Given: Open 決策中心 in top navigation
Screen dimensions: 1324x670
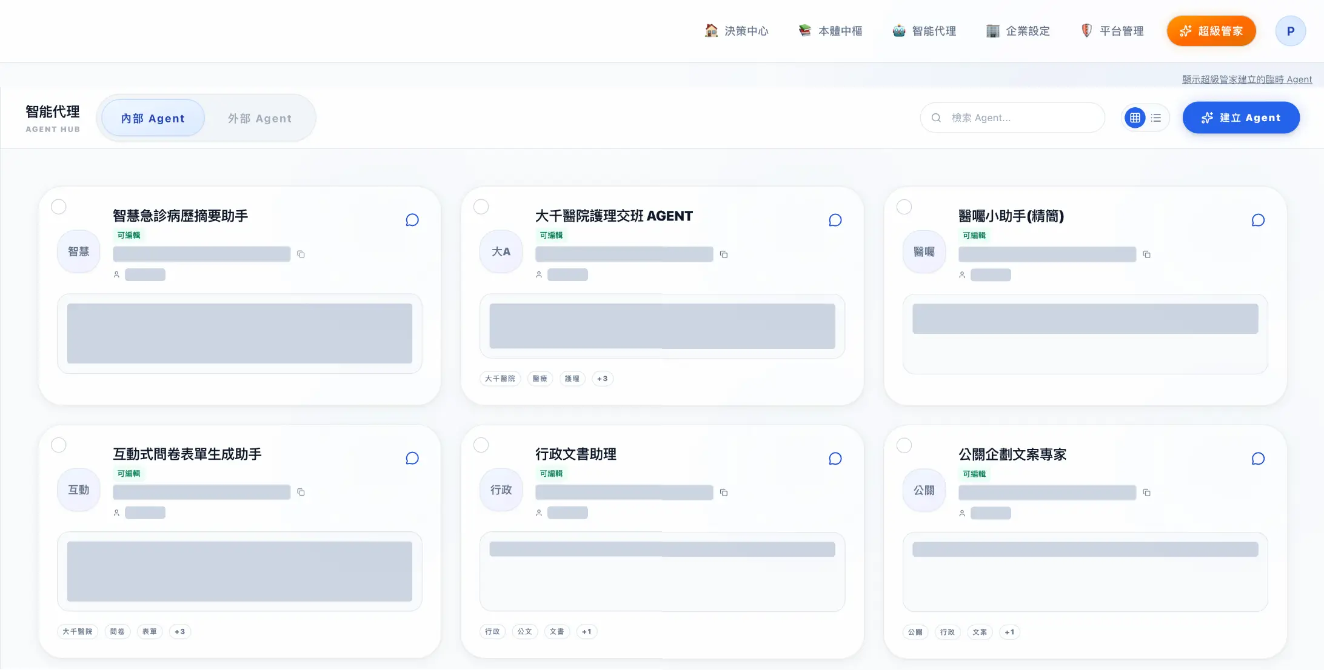Looking at the screenshot, I should pyautogui.click(x=737, y=31).
